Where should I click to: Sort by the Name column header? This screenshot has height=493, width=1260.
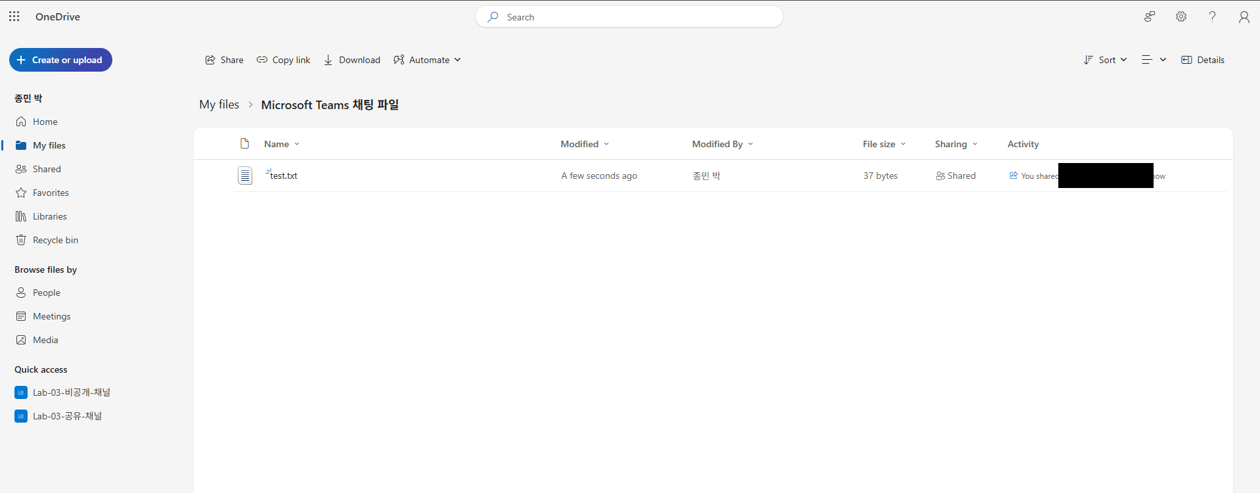[282, 144]
